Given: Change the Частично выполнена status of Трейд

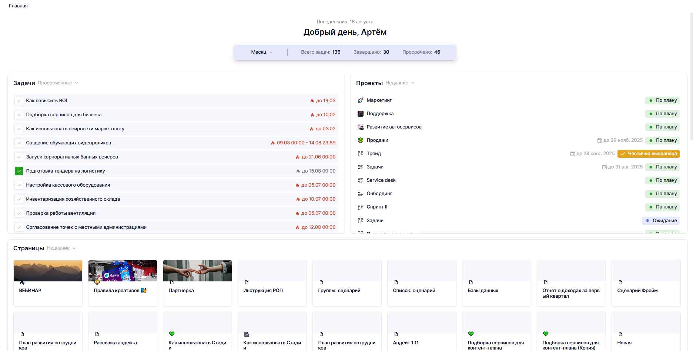Looking at the screenshot, I should tap(649, 154).
